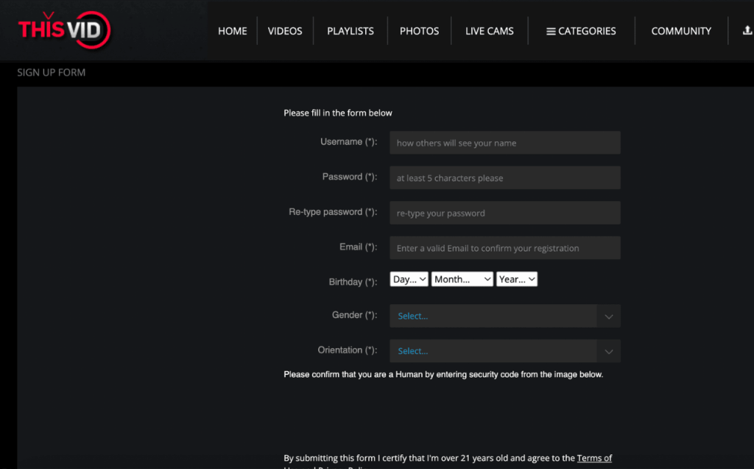This screenshot has width=754, height=469.
Task: Focus the Password input field
Action: coord(504,177)
